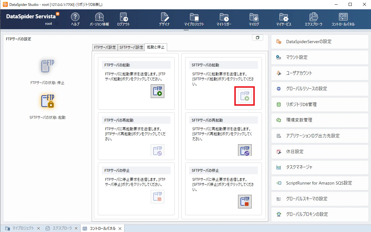
Task: Open マイログ in the toolbar
Action: (254, 19)
